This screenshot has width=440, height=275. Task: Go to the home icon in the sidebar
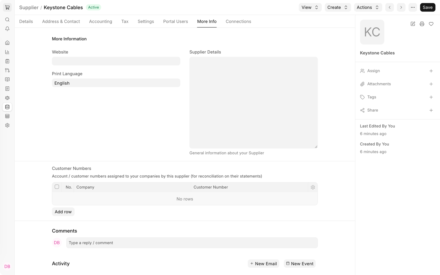tap(7, 43)
